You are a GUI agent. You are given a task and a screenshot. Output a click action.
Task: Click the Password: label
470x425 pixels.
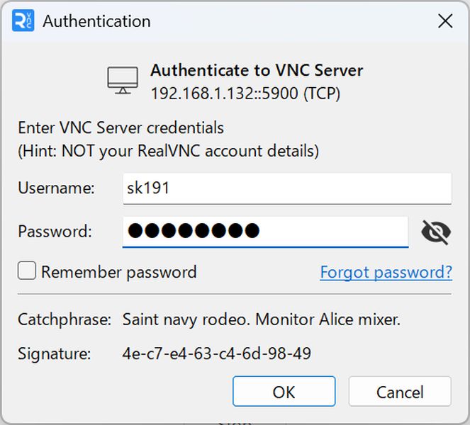(55, 232)
